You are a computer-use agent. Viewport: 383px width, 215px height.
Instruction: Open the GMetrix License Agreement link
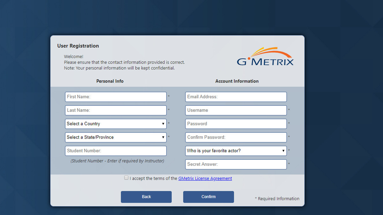205,178
